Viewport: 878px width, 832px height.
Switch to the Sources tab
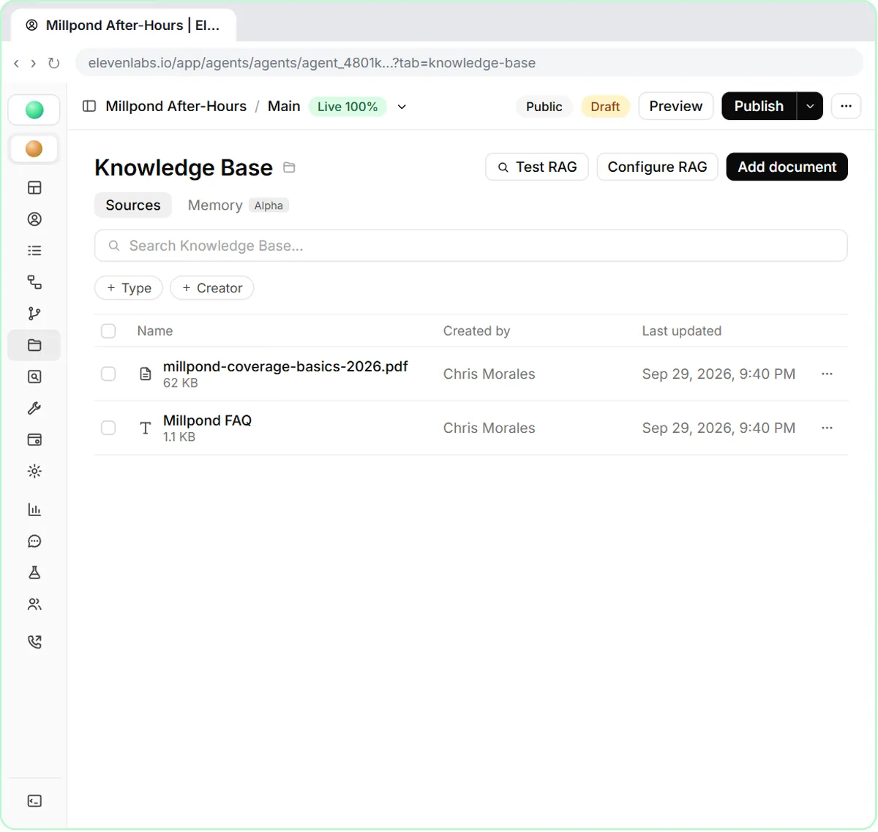tap(133, 205)
